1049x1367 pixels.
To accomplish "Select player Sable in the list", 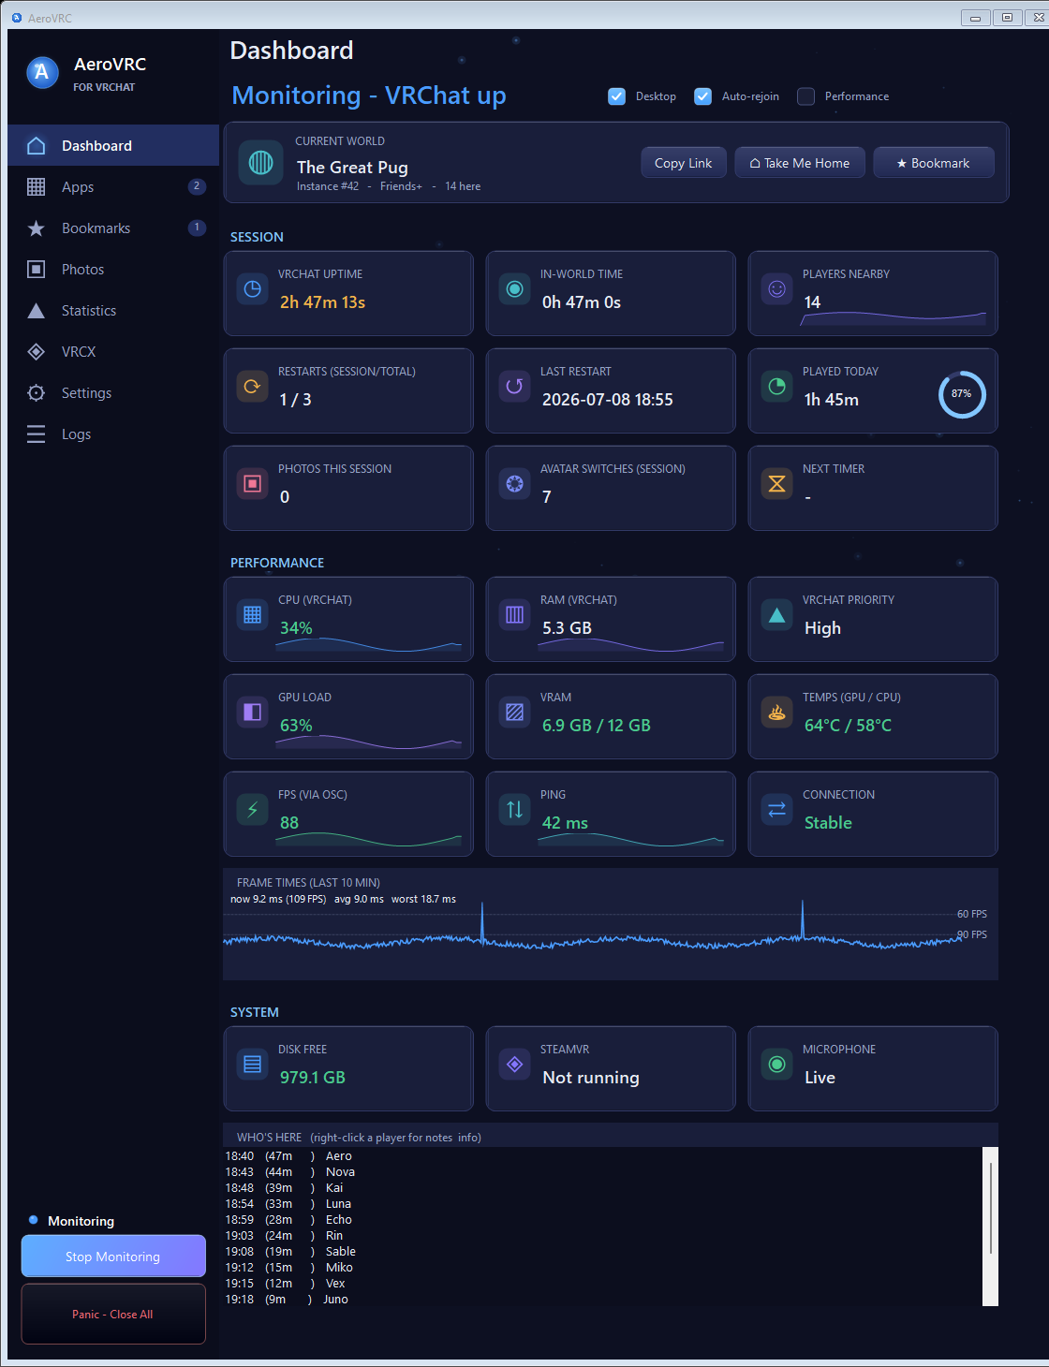I will [341, 1252].
